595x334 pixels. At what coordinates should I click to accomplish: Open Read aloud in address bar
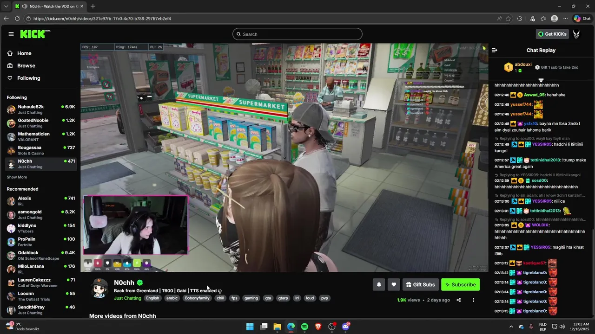pyautogui.click(x=499, y=19)
